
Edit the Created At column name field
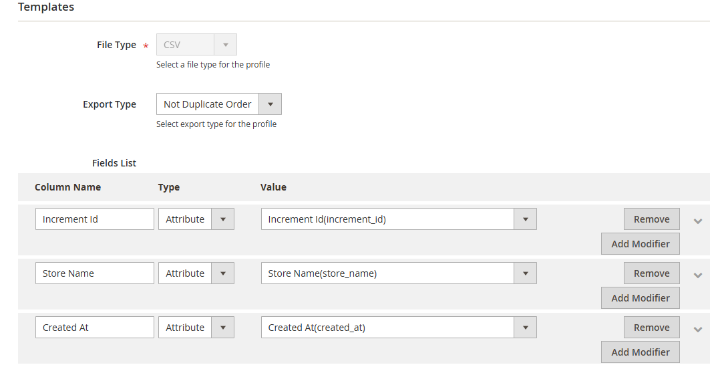coord(94,328)
